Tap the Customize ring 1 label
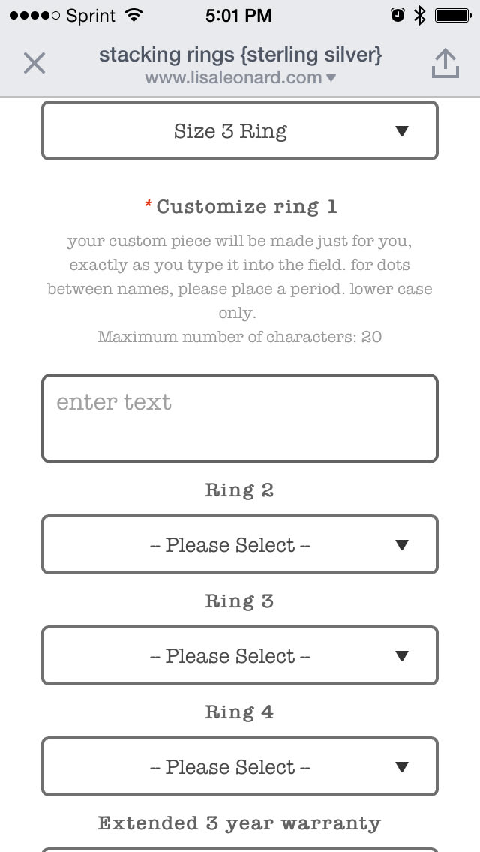Viewport: 480px width, 852px height. pos(240,207)
